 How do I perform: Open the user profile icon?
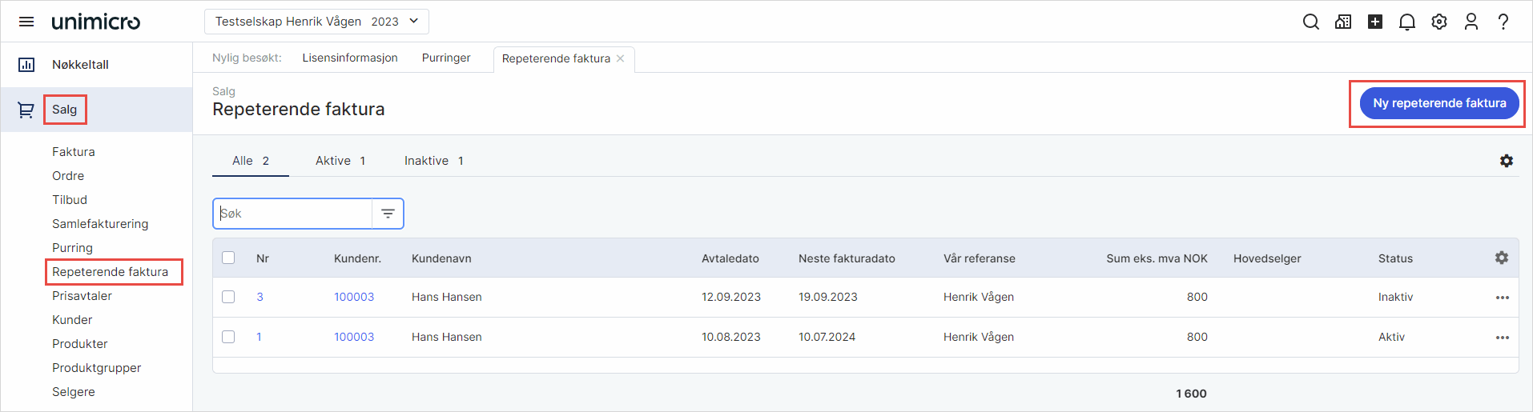pyautogui.click(x=1471, y=22)
